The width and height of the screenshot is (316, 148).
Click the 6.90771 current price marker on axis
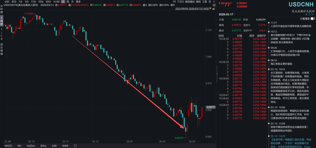point(210,107)
